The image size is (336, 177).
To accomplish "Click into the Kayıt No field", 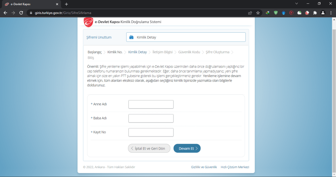I will point(151,132).
